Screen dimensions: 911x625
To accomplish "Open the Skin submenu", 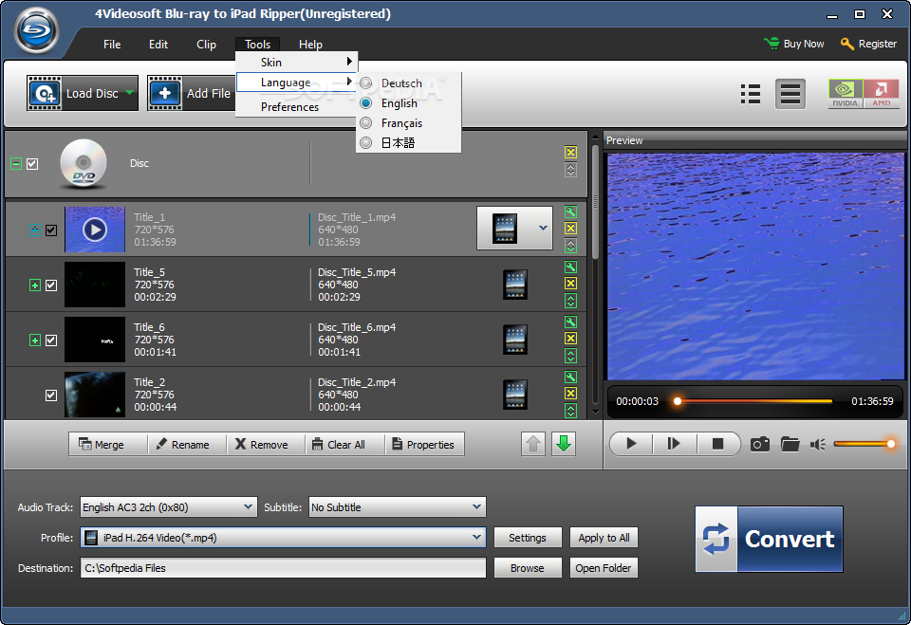I will click(297, 63).
